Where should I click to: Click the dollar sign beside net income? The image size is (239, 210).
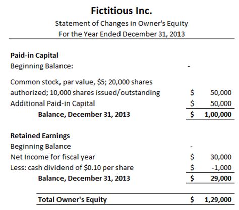coord(192,157)
